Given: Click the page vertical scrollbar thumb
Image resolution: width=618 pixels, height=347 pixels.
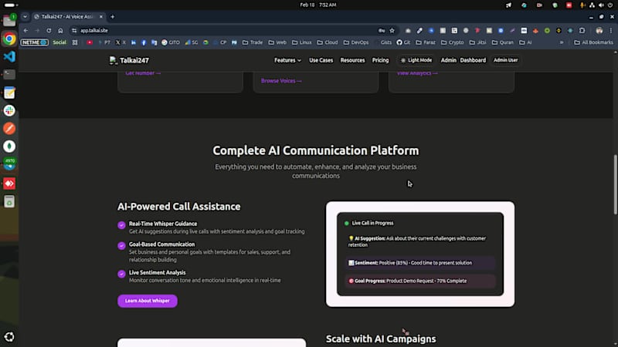Looking at the screenshot, I should pos(615,184).
